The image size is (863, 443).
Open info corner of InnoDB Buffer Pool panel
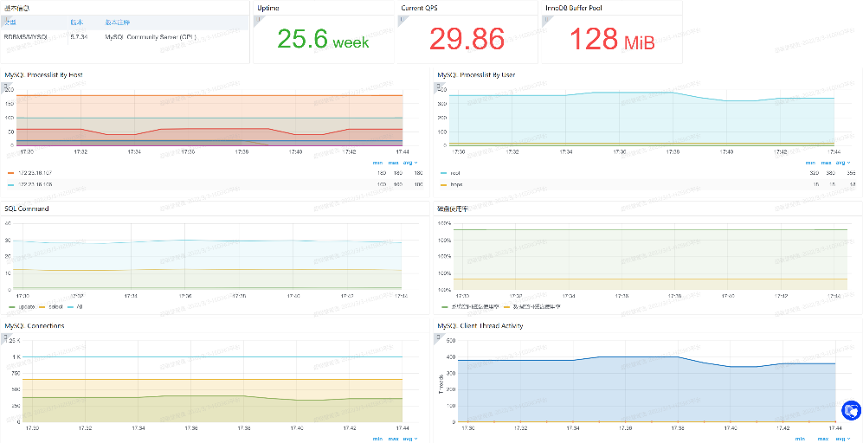(x=544, y=20)
